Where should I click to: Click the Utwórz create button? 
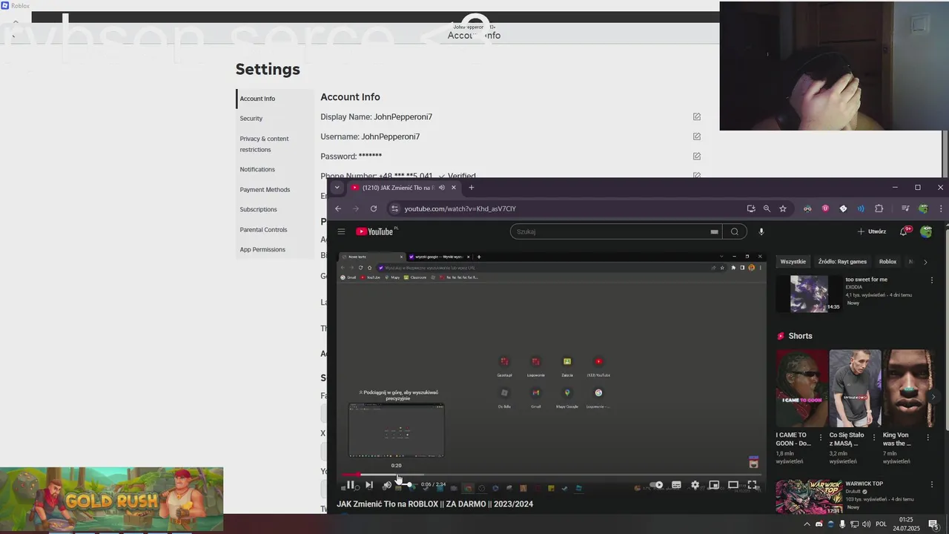tap(872, 231)
